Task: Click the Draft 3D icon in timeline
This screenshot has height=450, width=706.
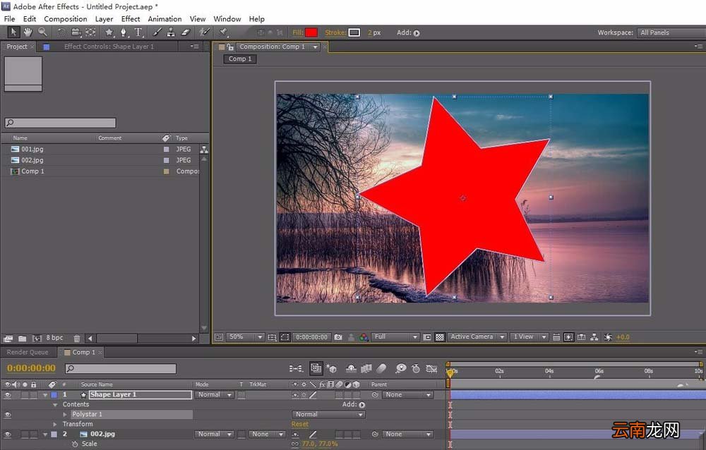Action: pyautogui.click(x=331, y=369)
